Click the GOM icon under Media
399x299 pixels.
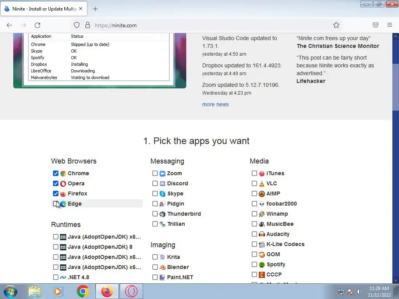261,255
